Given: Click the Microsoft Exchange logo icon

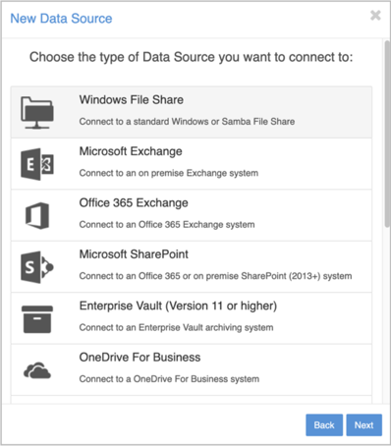Looking at the screenshot, I should pyautogui.click(x=37, y=164).
